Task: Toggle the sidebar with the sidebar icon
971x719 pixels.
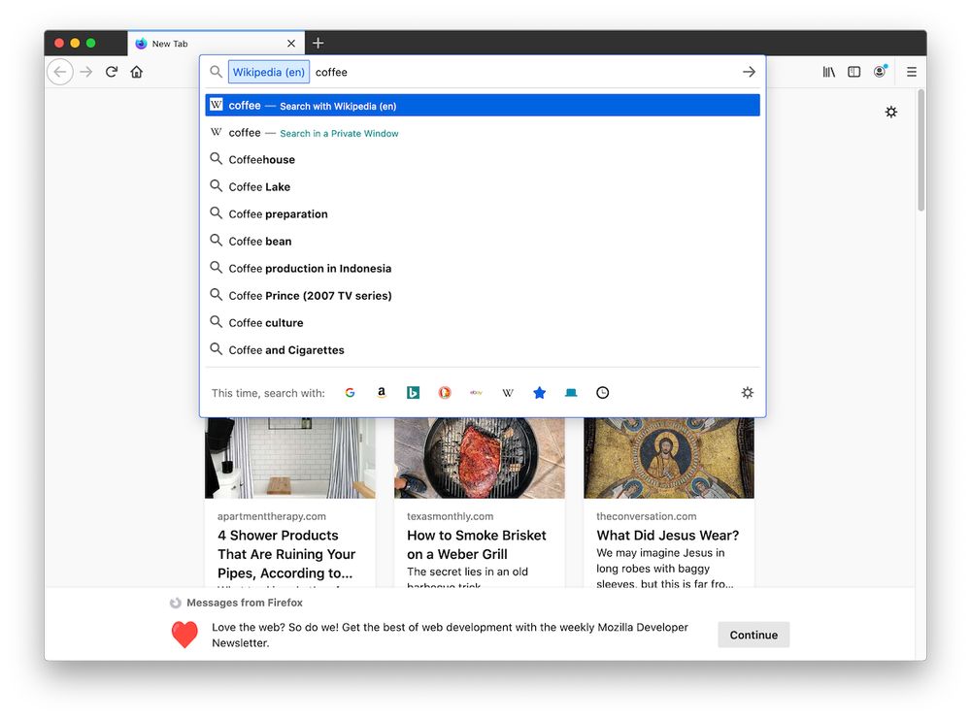Action: pyautogui.click(x=854, y=72)
